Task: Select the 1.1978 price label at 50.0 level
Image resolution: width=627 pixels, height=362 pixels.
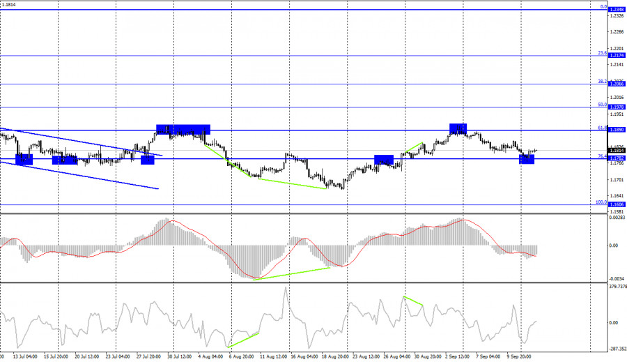Action: click(617, 107)
